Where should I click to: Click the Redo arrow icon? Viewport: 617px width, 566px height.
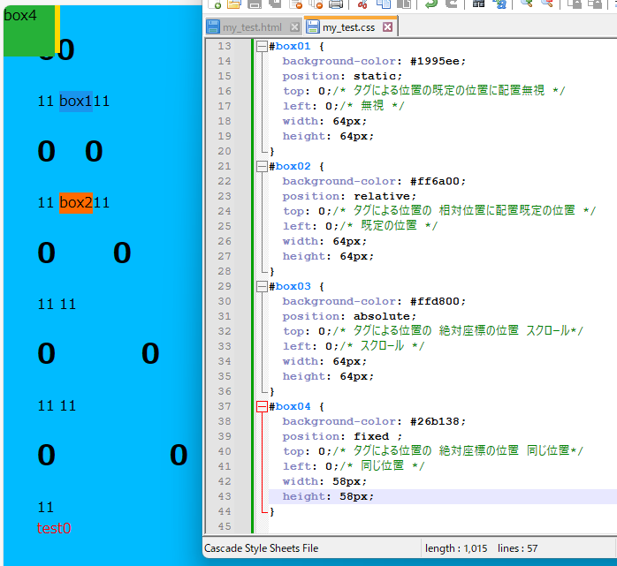click(x=451, y=4)
